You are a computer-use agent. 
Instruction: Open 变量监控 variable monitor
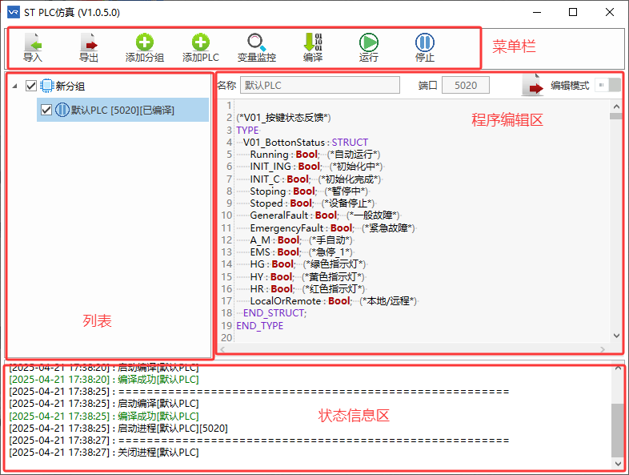pos(256,47)
